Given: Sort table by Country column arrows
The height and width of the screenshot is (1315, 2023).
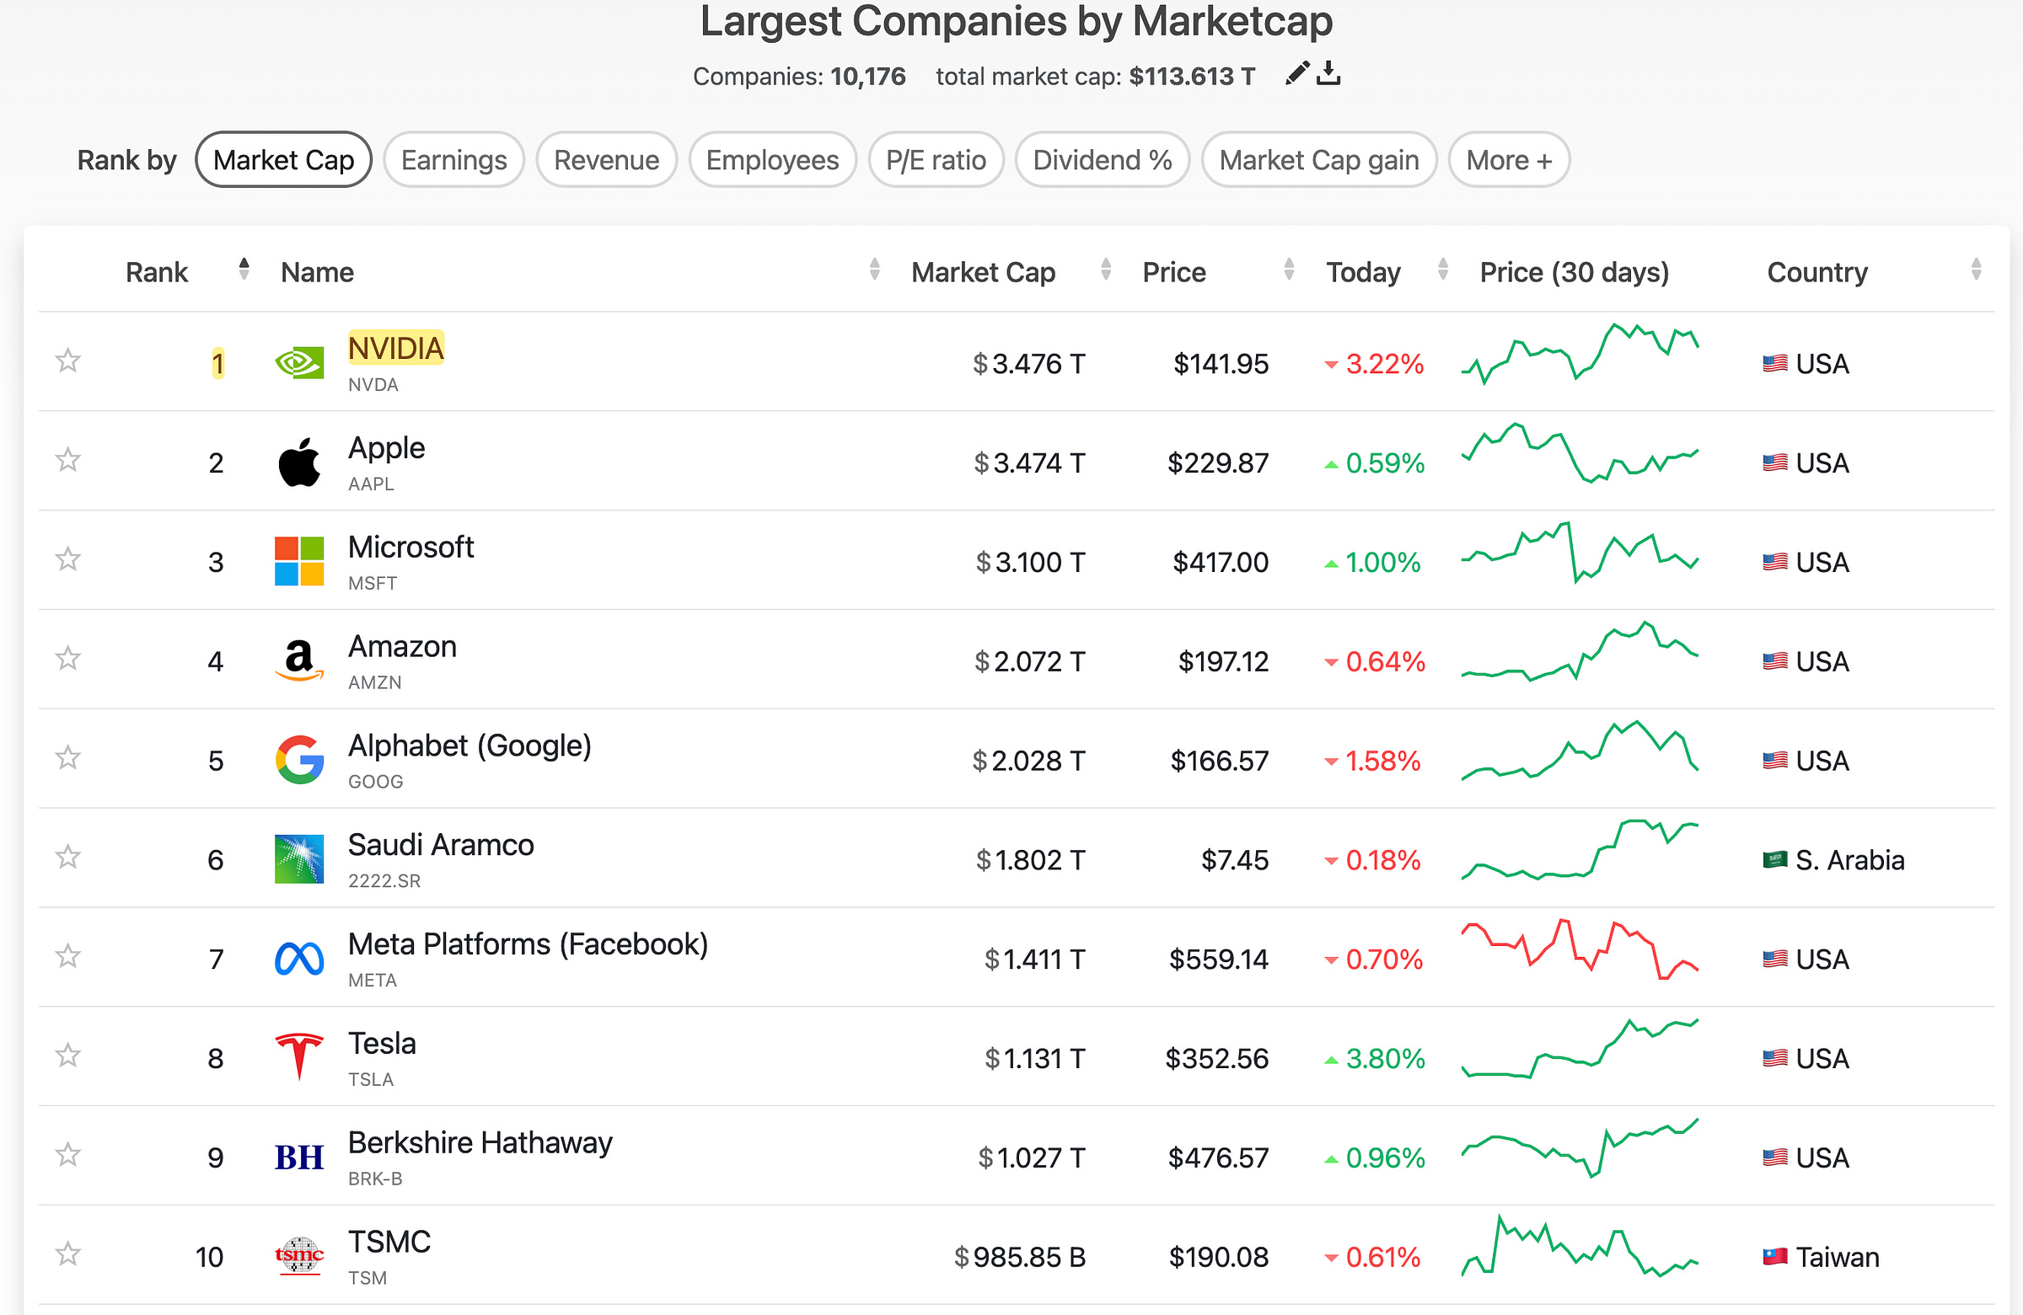Looking at the screenshot, I should click(1976, 270).
